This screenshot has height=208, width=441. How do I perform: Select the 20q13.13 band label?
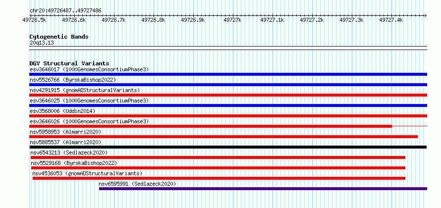(42, 43)
